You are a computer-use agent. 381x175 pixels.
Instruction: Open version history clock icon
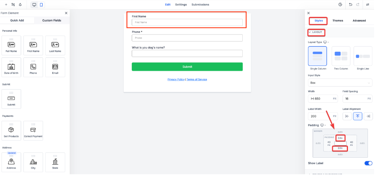pyautogui.click(x=340, y=5)
